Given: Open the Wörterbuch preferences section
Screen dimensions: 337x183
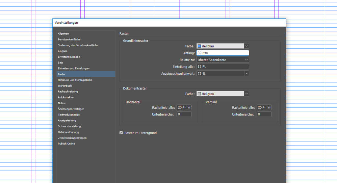Looking at the screenshot, I should coord(65,86).
